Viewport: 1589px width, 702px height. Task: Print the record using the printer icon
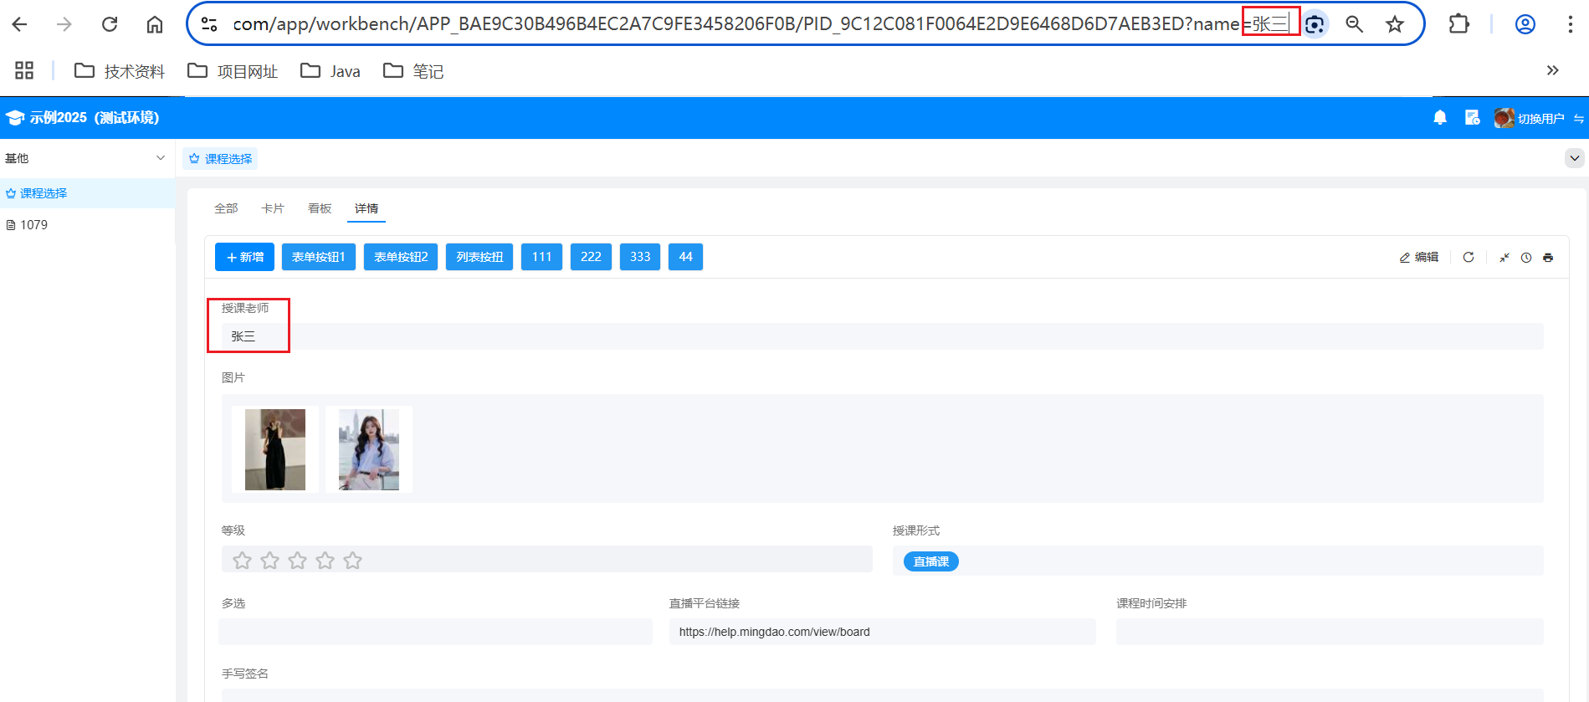[x=1548, y=258]
